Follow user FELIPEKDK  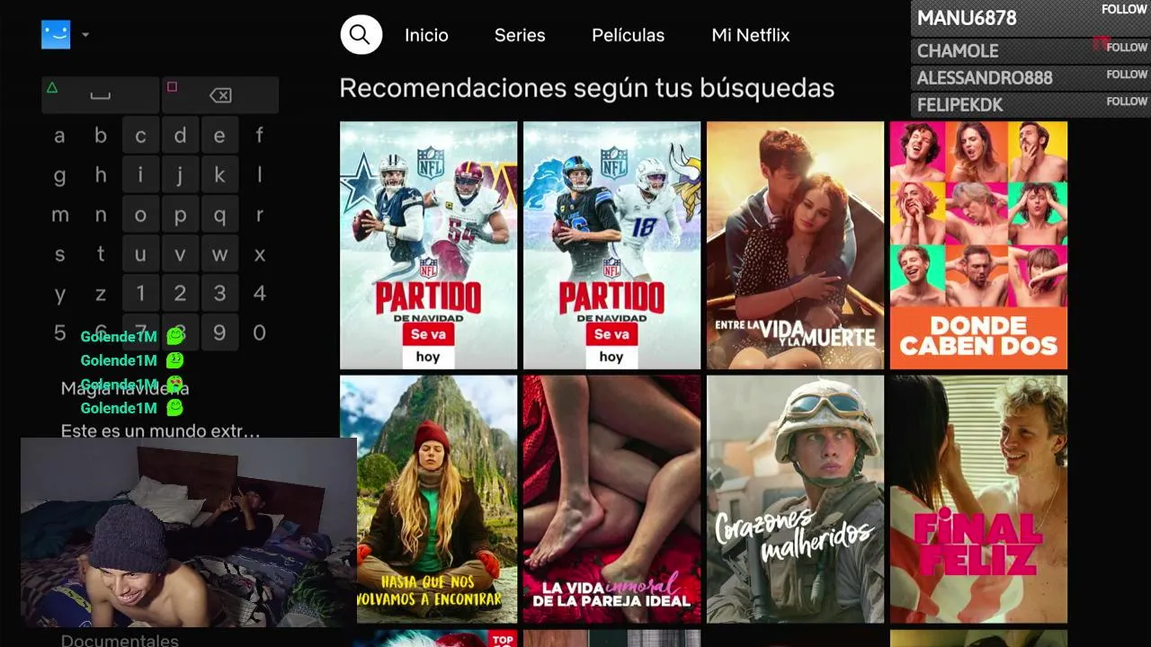point(1127,102)
